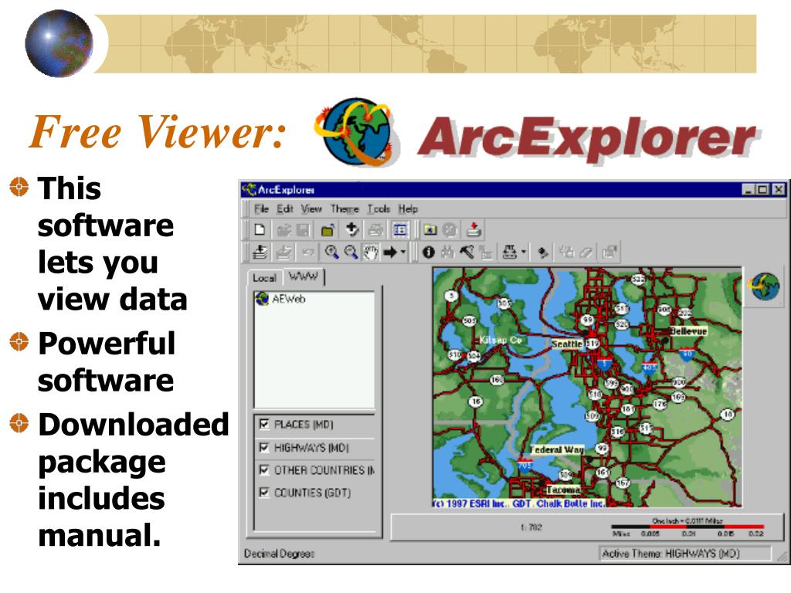The width and height of the screenshot is (791, 593).
Task: Click the yellow folder with blue arrow icon
Action: (x=429, y=230)
